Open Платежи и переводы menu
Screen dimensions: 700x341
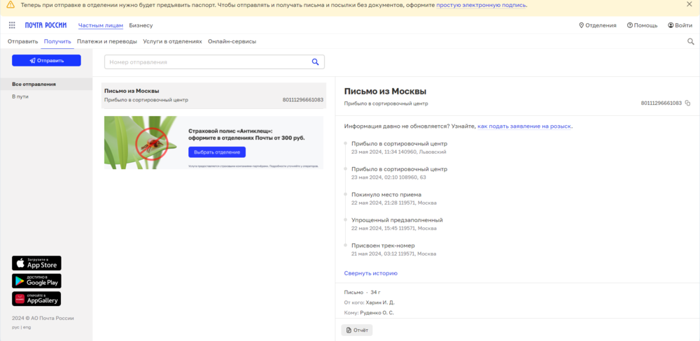click(x=107, y=41)
